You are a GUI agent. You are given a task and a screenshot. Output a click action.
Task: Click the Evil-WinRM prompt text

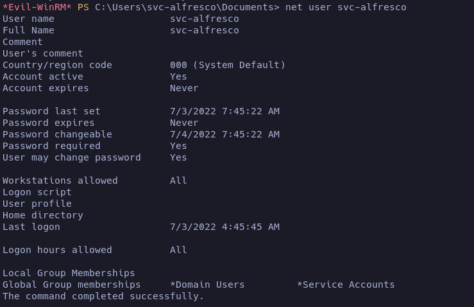pyautogui.click(x=37, y=7)
